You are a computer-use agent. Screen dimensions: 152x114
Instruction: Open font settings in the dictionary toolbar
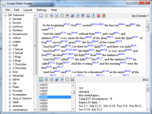(x=57, y=80)
